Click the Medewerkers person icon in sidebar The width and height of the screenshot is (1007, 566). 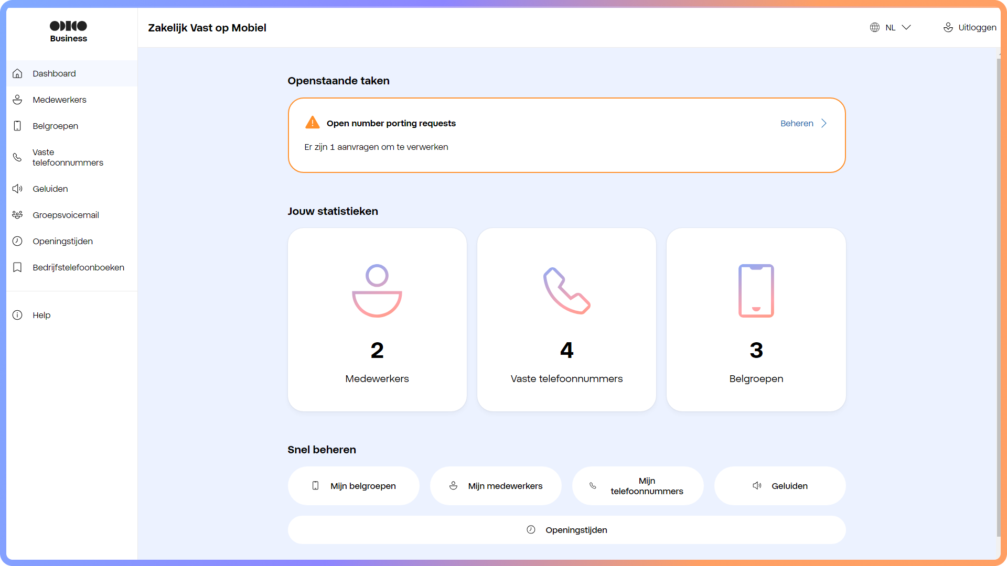coord(17,100)
